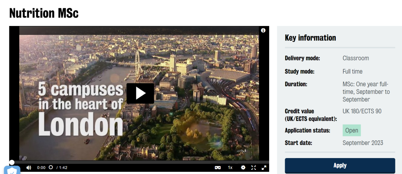Click the Key information heading
The width and height of the screenshot is (402, 174).
(310, 38)
